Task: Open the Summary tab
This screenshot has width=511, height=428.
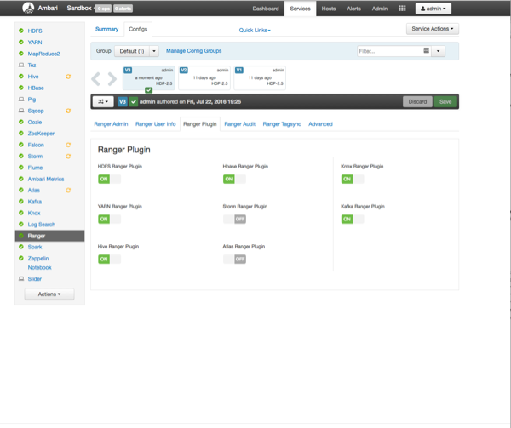Action: coord(106,29)
